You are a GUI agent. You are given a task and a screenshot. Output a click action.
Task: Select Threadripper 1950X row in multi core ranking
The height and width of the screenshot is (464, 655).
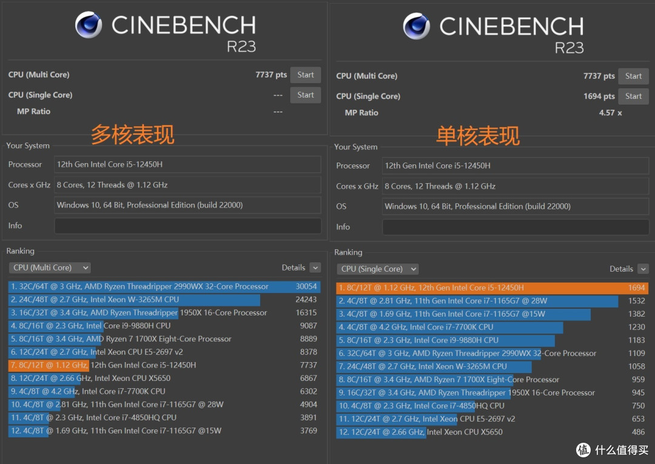point(164,312)
